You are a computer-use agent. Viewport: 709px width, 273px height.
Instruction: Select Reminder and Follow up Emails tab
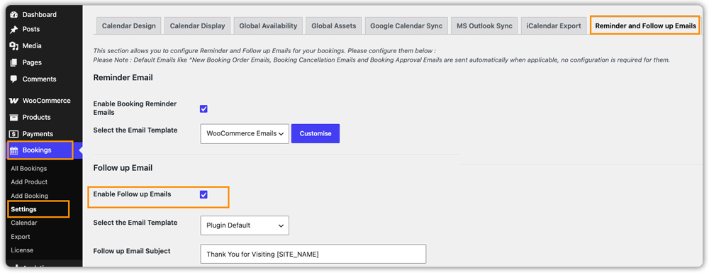[646, 26]
